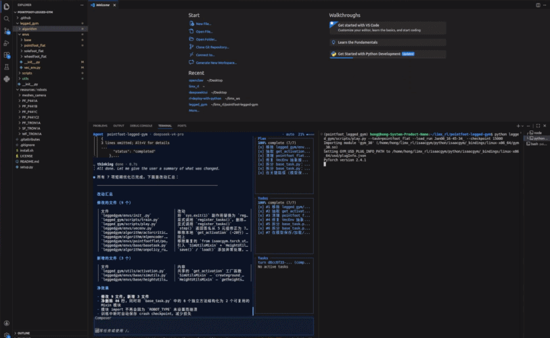The height and width of the screenshot is (338, 550).
Task: Open Learn the Fundamentals walkthrough
Action: tap(388, 43)
